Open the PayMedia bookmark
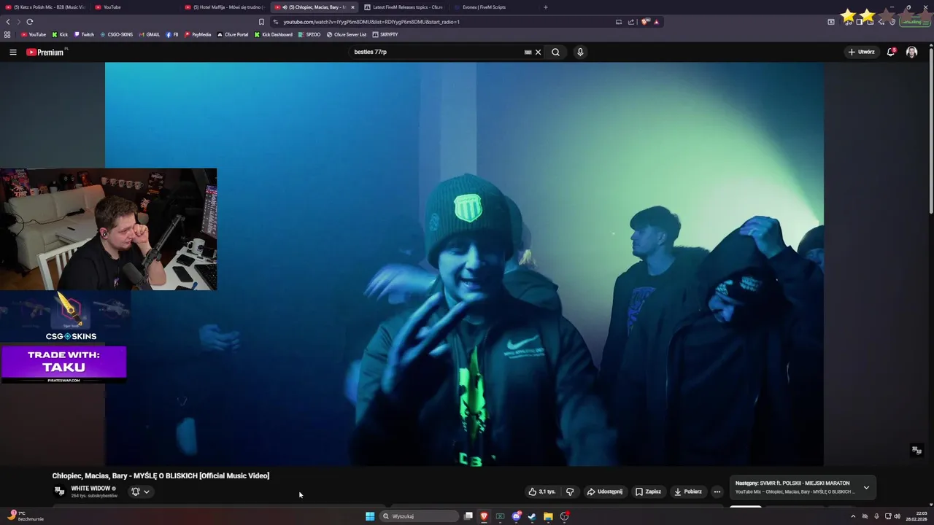 tap(198, 34)
